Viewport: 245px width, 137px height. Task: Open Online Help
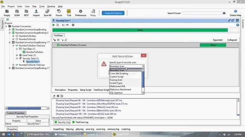point(235,13)
